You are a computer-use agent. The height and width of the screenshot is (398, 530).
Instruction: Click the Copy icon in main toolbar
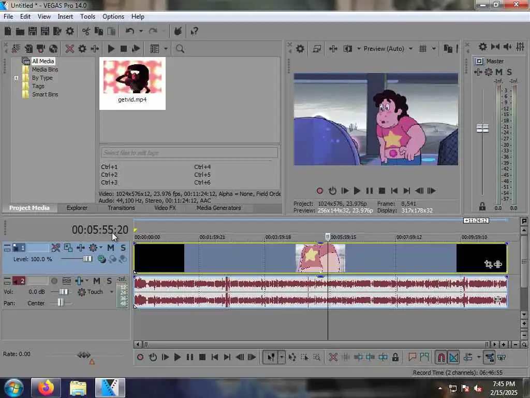click(99, 32)
